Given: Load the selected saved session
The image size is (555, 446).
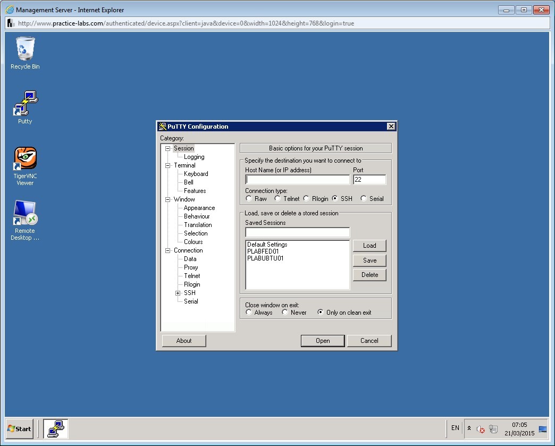Looking at the screenshot, I should (x=369, y=246).
